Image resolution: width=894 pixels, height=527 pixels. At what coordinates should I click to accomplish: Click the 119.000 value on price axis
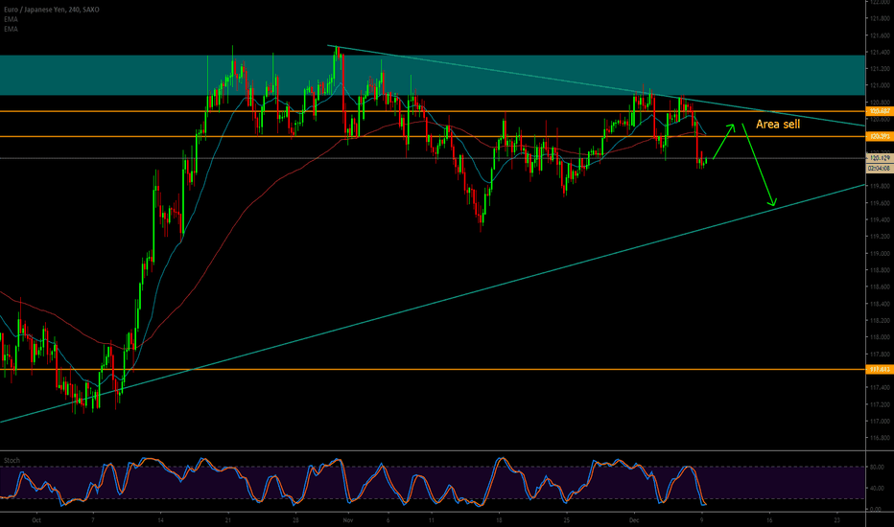click(878, 253)
